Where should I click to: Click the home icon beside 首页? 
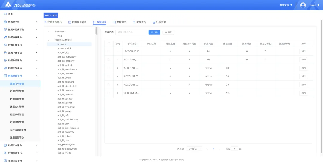click(x=5, y=14)
